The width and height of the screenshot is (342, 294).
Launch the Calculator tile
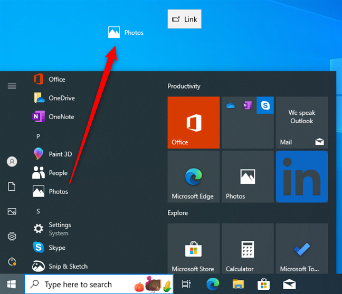[248, 249]
